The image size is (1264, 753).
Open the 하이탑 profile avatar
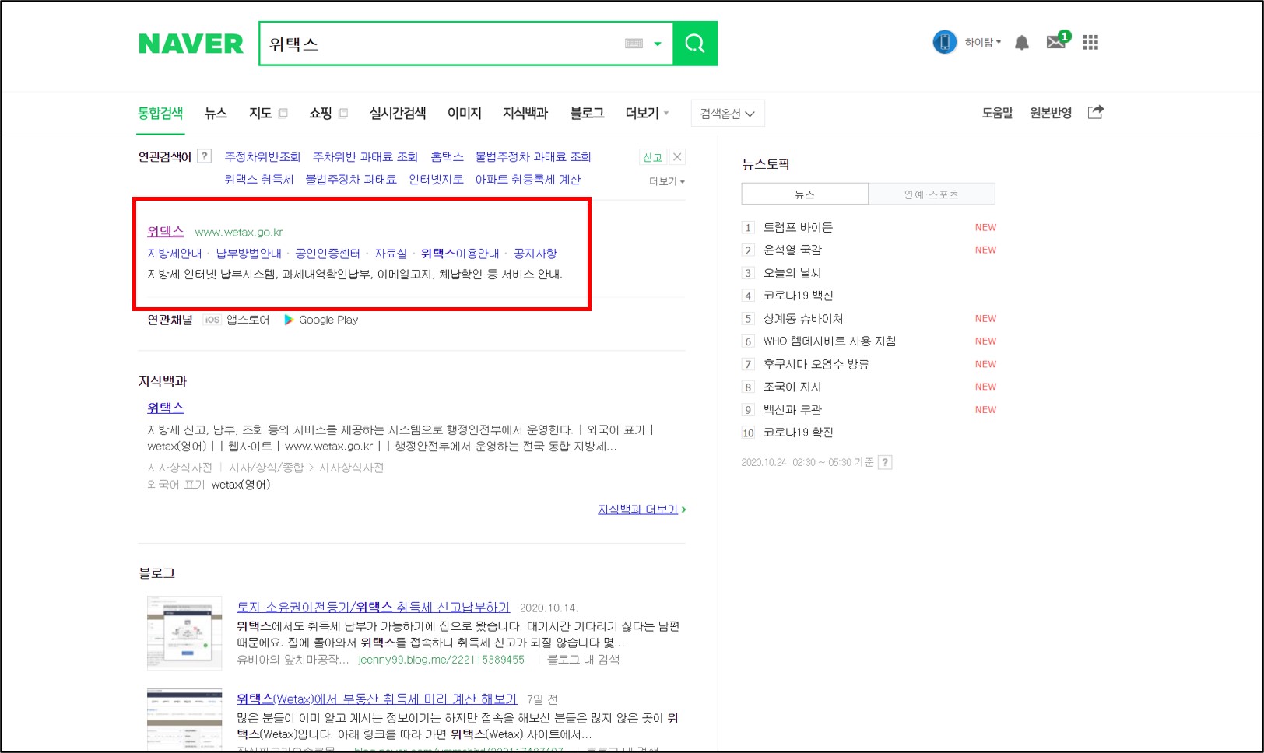[944, 42]
